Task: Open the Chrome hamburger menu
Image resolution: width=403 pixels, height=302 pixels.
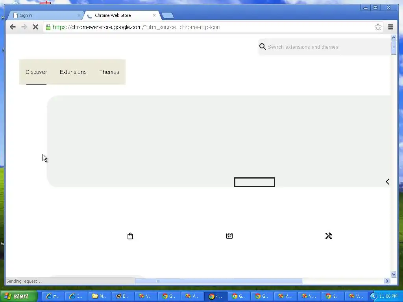Action: coord(390,27)
